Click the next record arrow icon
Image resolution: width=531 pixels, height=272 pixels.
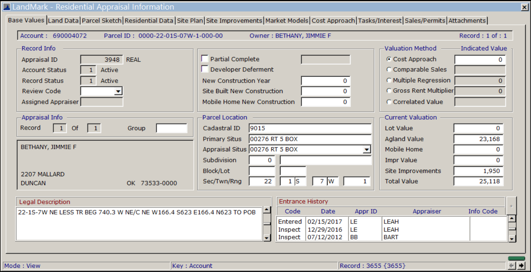(x=521, y=266)
